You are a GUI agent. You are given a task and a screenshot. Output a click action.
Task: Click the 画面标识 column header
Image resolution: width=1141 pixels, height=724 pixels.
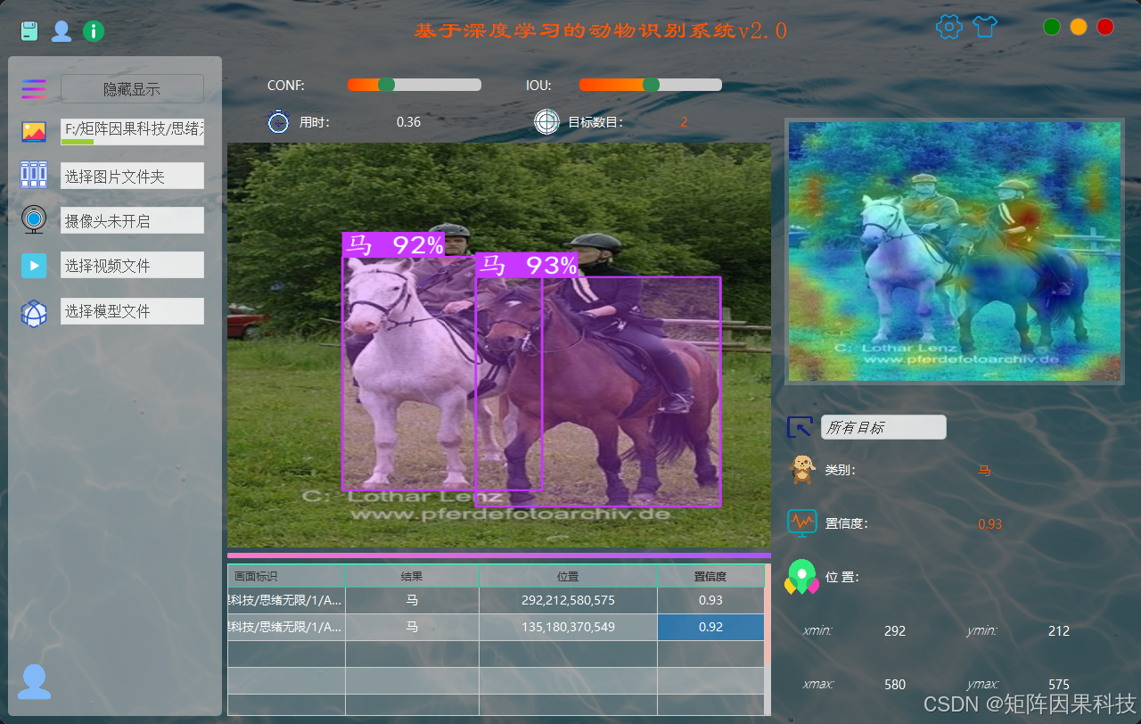tap(286, 577)
